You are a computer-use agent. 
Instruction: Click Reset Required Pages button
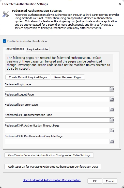click(68, 77)
